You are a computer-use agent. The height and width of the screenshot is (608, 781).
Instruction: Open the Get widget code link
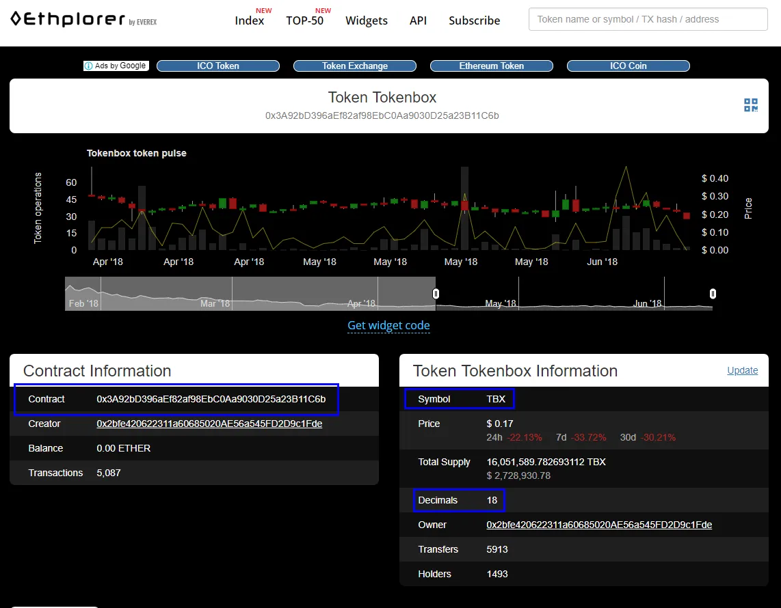pyautogui.click(x=388, y=325)
